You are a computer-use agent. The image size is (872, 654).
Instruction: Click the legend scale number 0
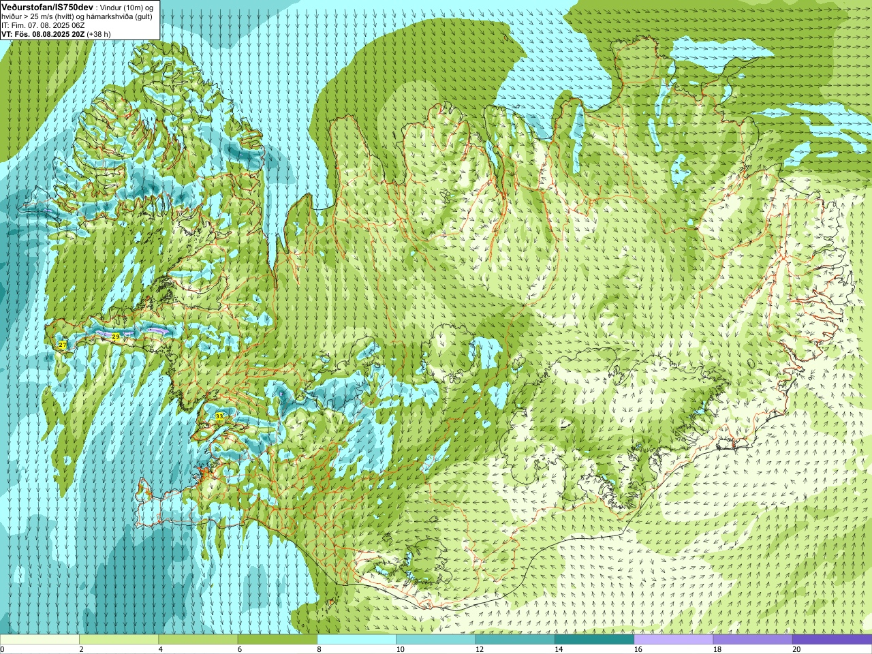(3, 649)
